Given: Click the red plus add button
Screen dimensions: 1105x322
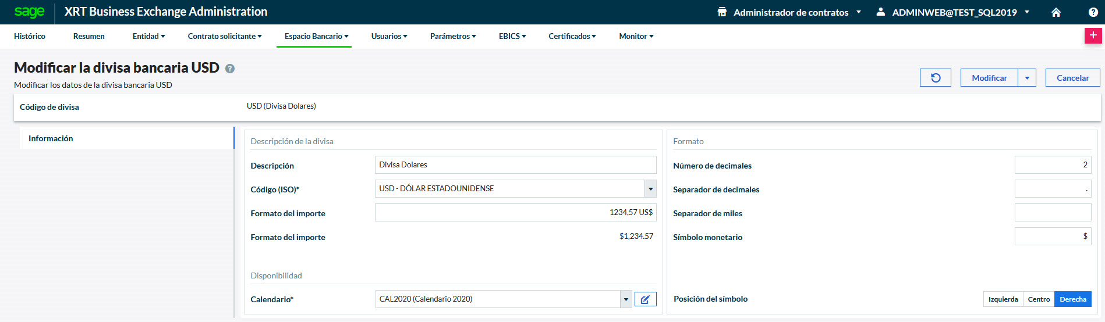Looking at the screenshot, I should pos(1093,35).
